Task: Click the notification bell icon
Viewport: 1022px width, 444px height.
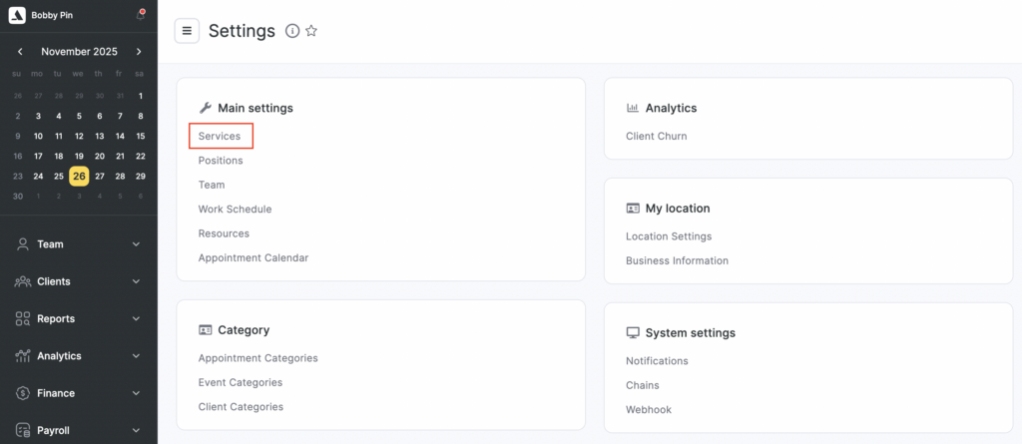Action: tap(140, 15)
